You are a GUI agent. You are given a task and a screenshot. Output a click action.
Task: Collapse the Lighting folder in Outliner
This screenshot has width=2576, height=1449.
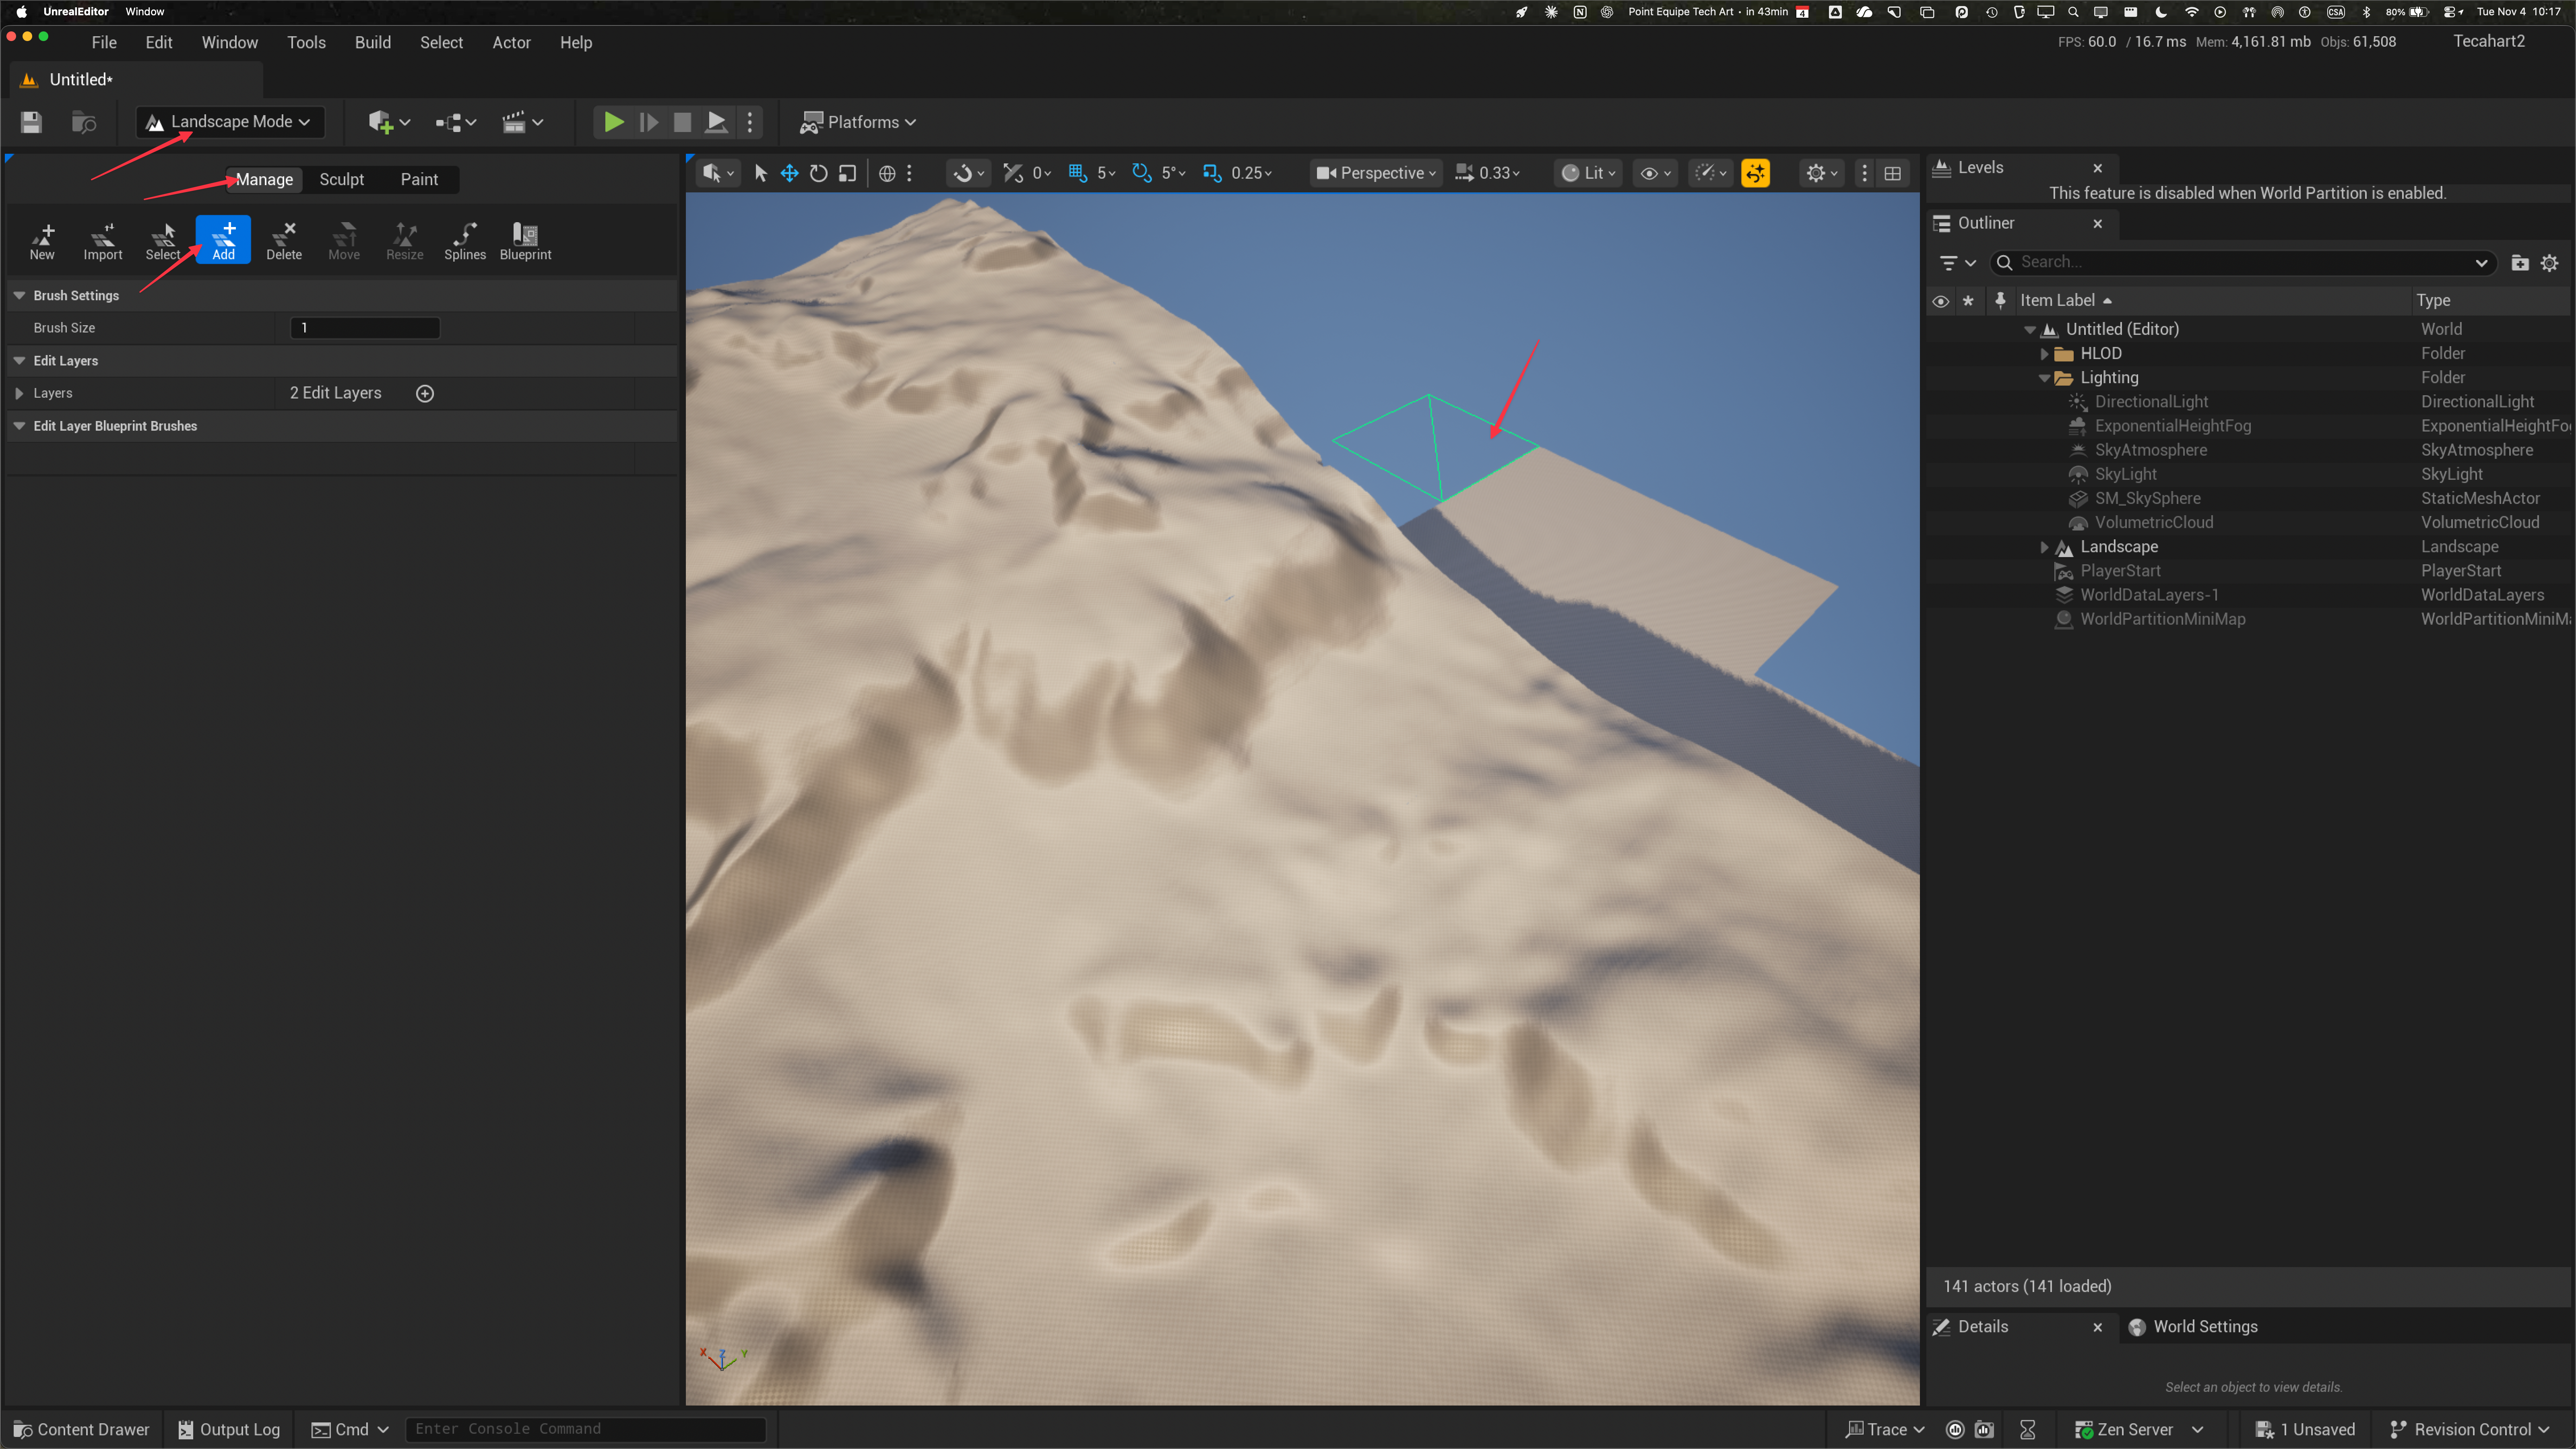click(x=2045, y=378)
